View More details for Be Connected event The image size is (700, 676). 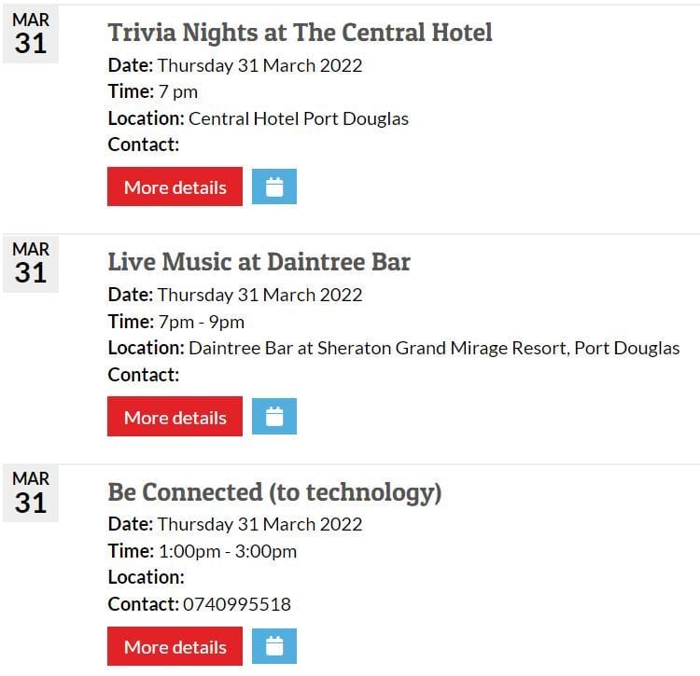coord(175,646)
